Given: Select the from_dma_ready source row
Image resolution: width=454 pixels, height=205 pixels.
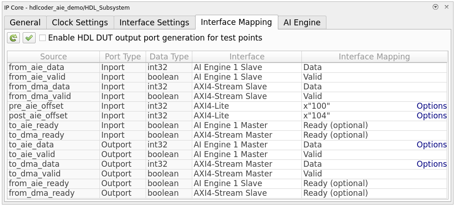Looking at the screenshot, I should click(42, 193).
